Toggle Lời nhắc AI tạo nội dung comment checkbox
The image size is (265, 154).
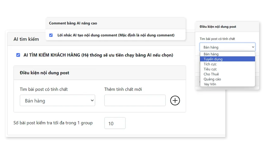coord(51,35)
